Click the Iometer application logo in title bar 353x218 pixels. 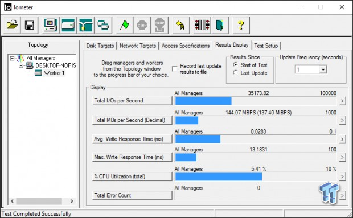[7, 7]
